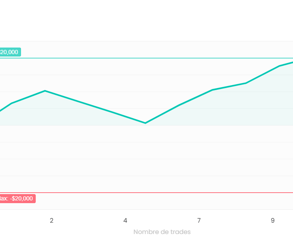Click the curve vertex between trough and trade 7

pos(179,105)
